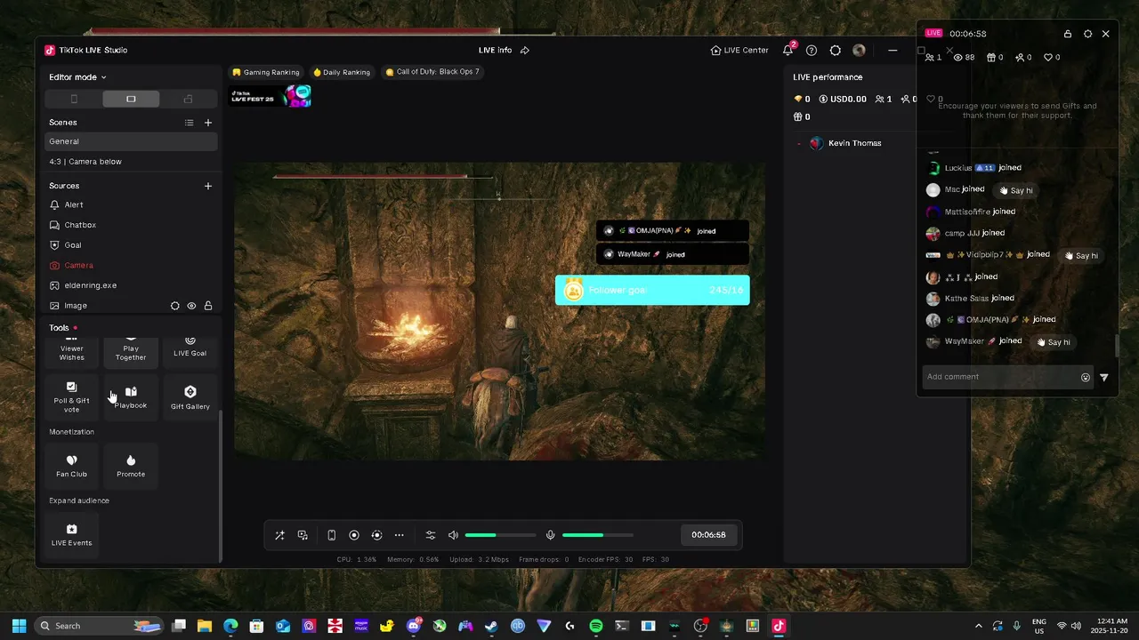Click the phone icon in bottom toolbar
This screenshot has width=1139, height=640.
tap(331, 535)
